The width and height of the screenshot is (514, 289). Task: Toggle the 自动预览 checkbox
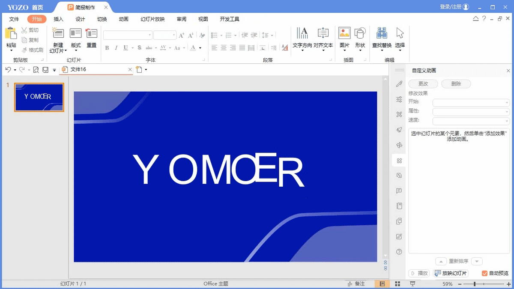485,273
